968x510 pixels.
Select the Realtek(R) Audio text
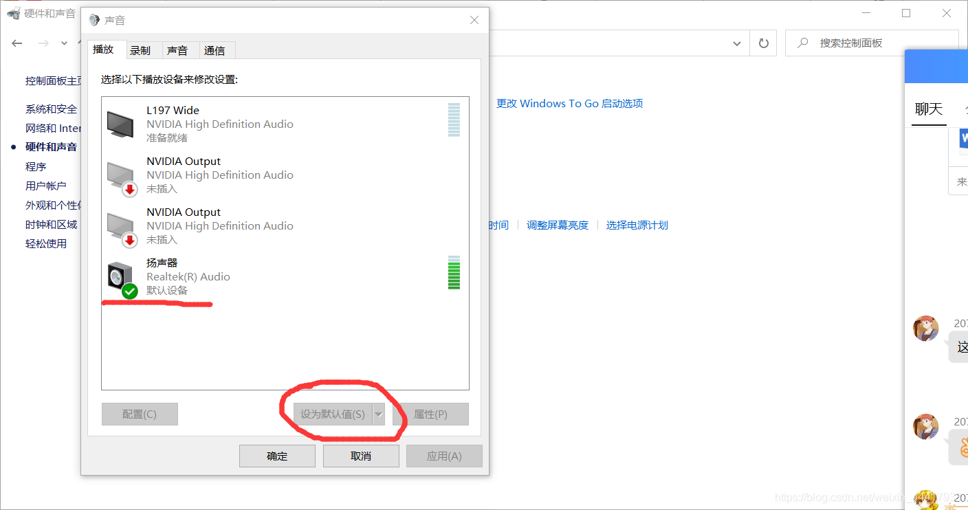[x=188, y=277]
